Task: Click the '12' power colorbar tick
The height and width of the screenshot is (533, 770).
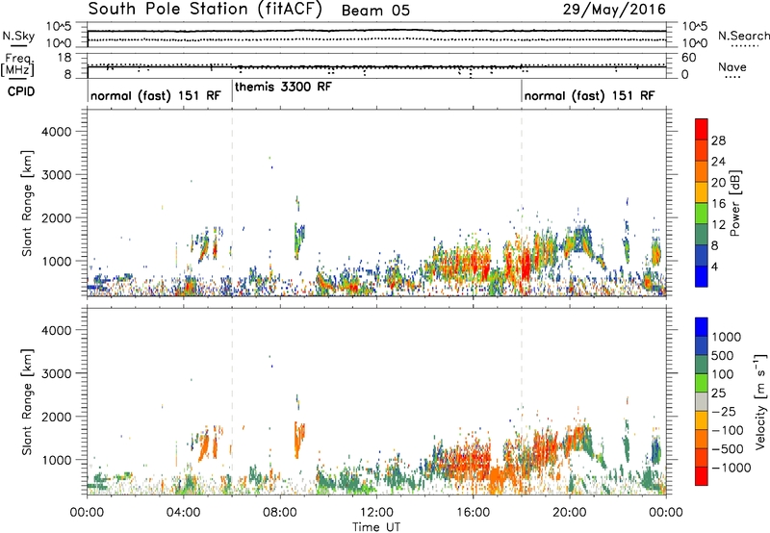Action: point(718,225)
